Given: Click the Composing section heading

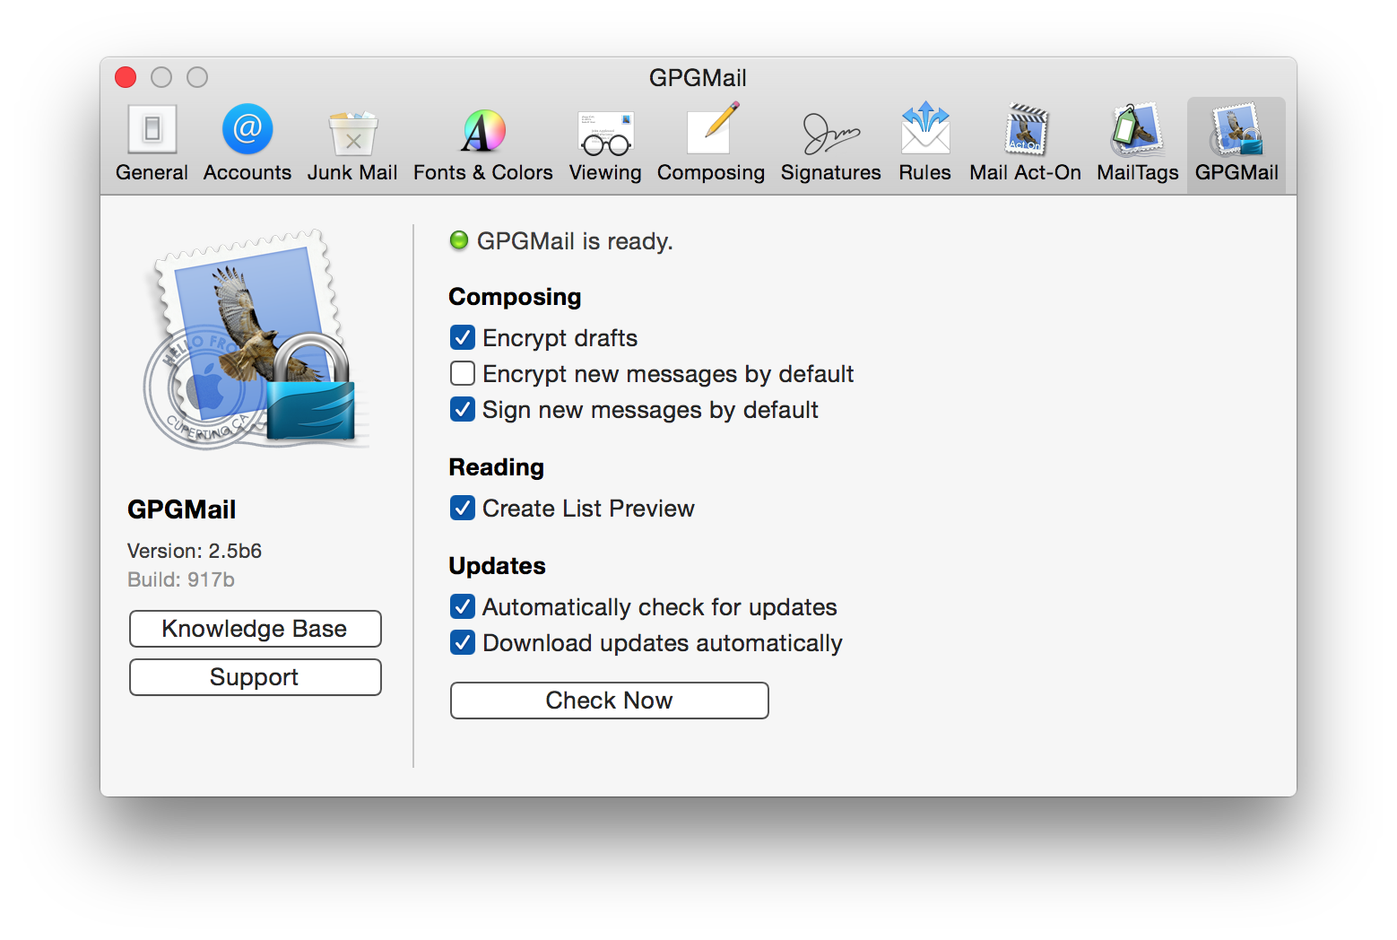Looking at the screenshot, I should [x=515, y=297].
